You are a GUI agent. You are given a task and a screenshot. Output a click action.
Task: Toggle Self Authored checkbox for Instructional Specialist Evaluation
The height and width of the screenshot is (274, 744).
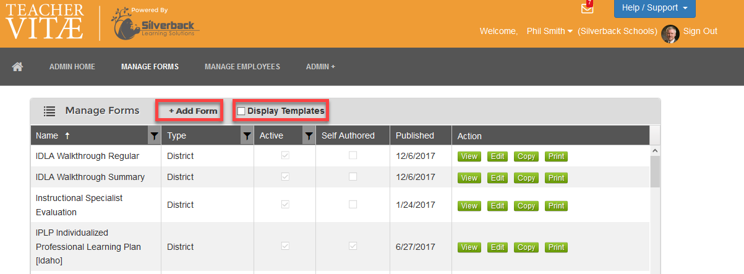tap(353, 205)
